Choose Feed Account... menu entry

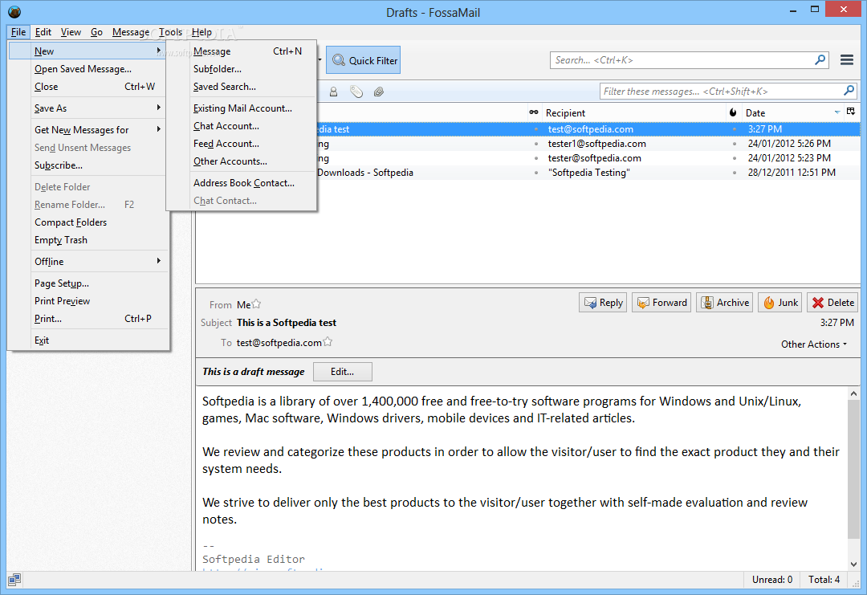pyautogui.click(x=242, y=143)
